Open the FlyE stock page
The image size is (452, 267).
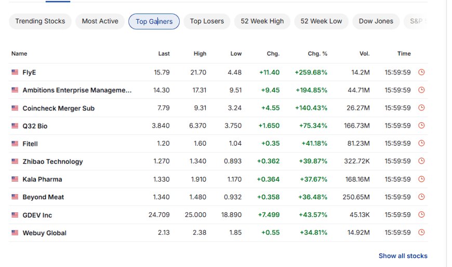29,72
